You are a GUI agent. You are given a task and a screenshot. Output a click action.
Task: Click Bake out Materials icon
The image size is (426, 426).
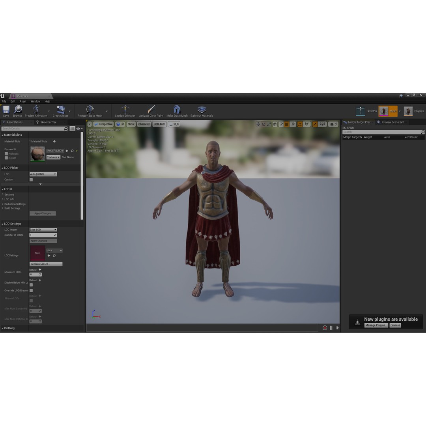202,110
